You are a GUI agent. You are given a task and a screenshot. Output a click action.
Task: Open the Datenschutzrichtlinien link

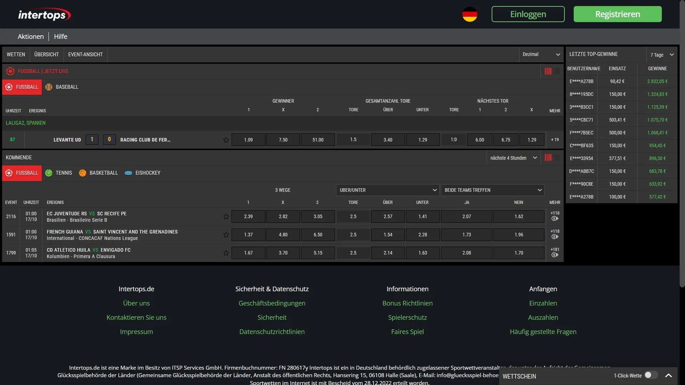click(x=272, y=332)
